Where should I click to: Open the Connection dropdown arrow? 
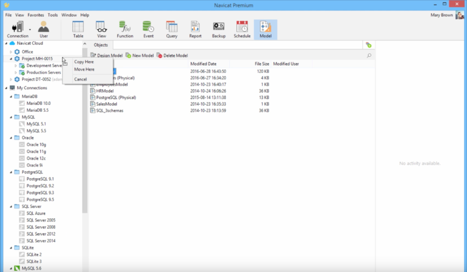[30, 30]
